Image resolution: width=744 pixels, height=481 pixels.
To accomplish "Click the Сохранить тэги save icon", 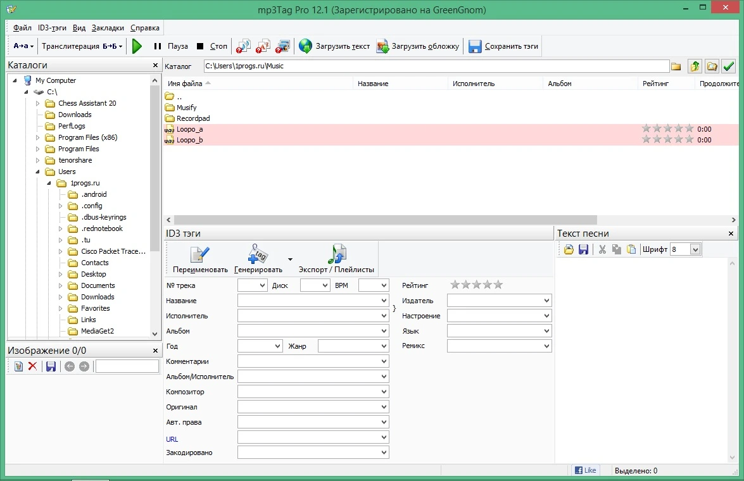I will 474,46.
